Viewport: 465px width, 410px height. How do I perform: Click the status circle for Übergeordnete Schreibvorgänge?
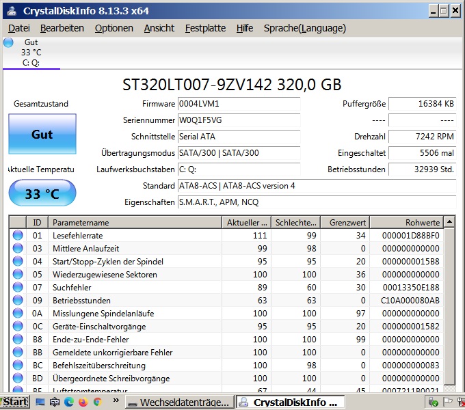coord(18,379)
